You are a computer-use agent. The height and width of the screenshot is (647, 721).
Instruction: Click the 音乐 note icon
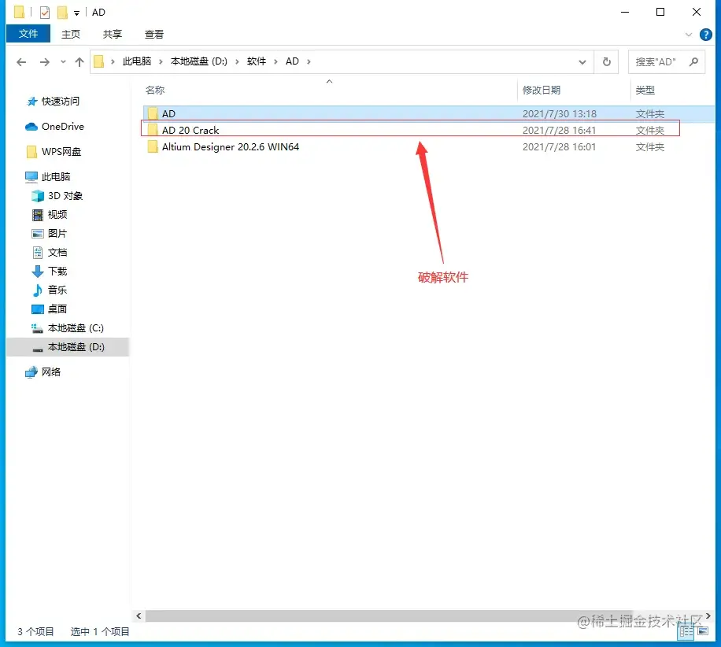[x=38, y=290]
